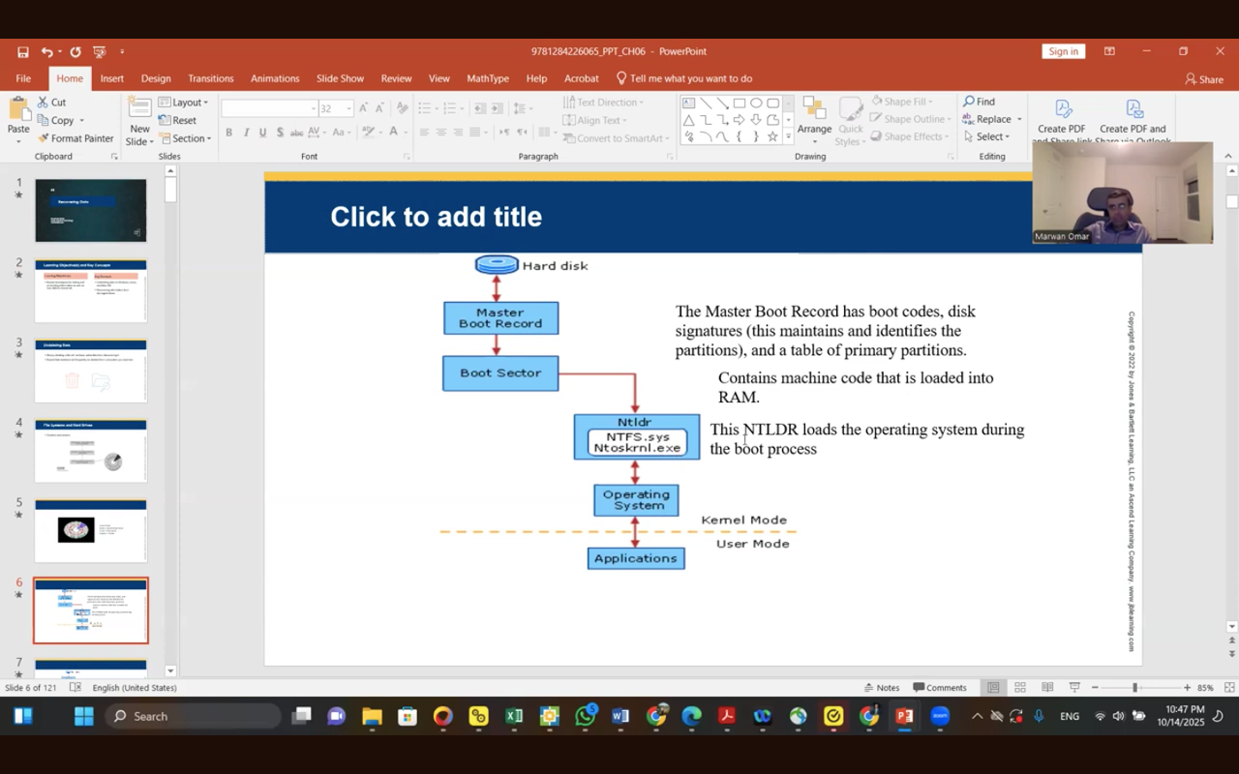The image size is (1239, 774).
Task: Expand the Layout dropdown
Action: tap(184, 103)
